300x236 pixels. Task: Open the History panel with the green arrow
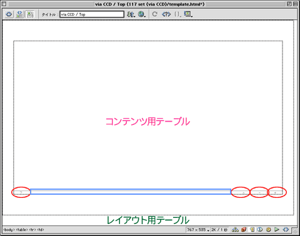pos(277,230)
